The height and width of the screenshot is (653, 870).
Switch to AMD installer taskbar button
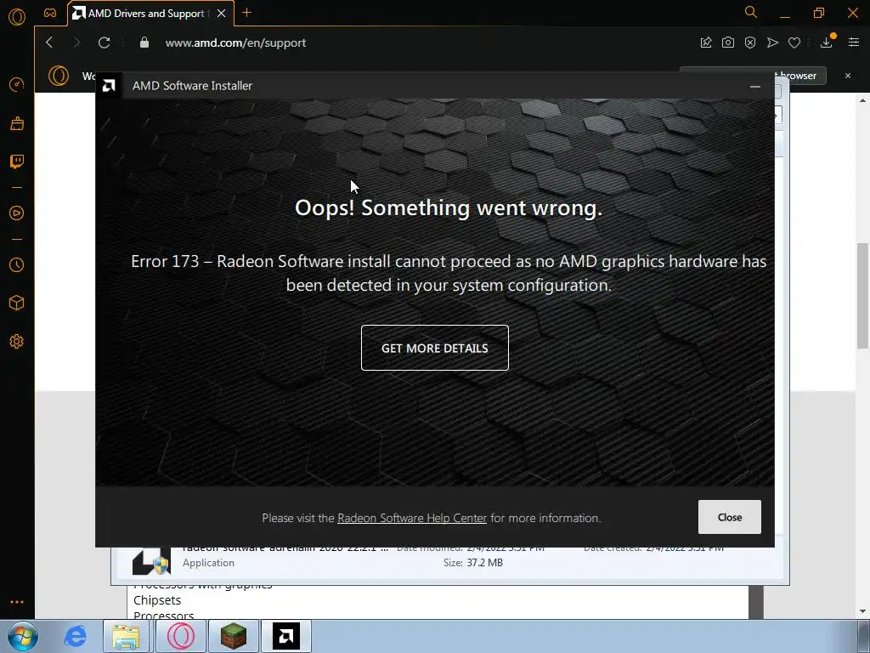pos(286,636)
